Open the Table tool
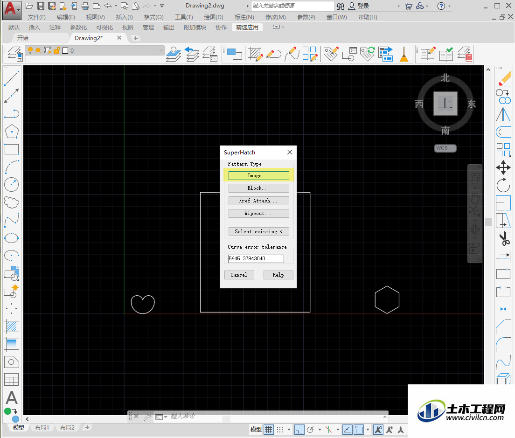 pyautogui.click(x=12, y=380)
